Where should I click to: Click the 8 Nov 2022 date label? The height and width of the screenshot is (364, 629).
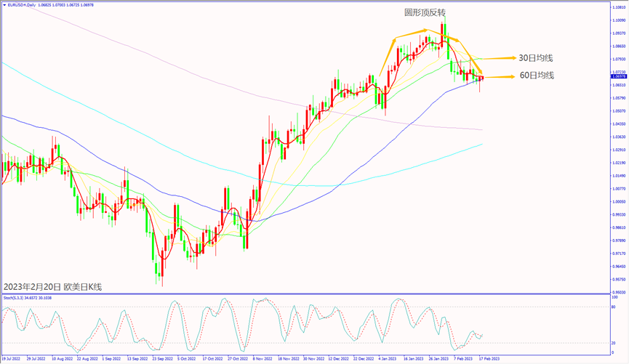click(x=263, y=359)
